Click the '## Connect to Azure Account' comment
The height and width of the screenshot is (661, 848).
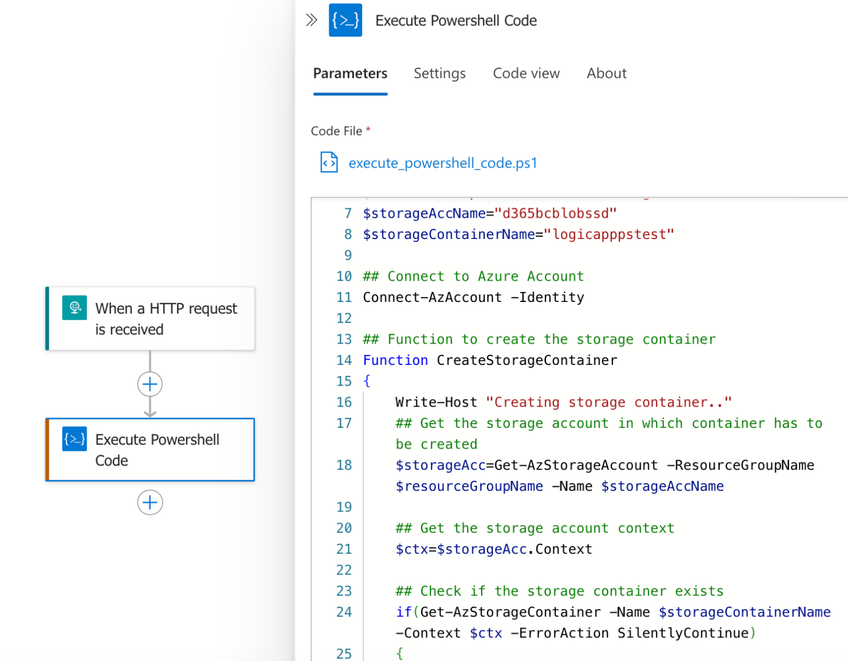[x=473, y=276]
